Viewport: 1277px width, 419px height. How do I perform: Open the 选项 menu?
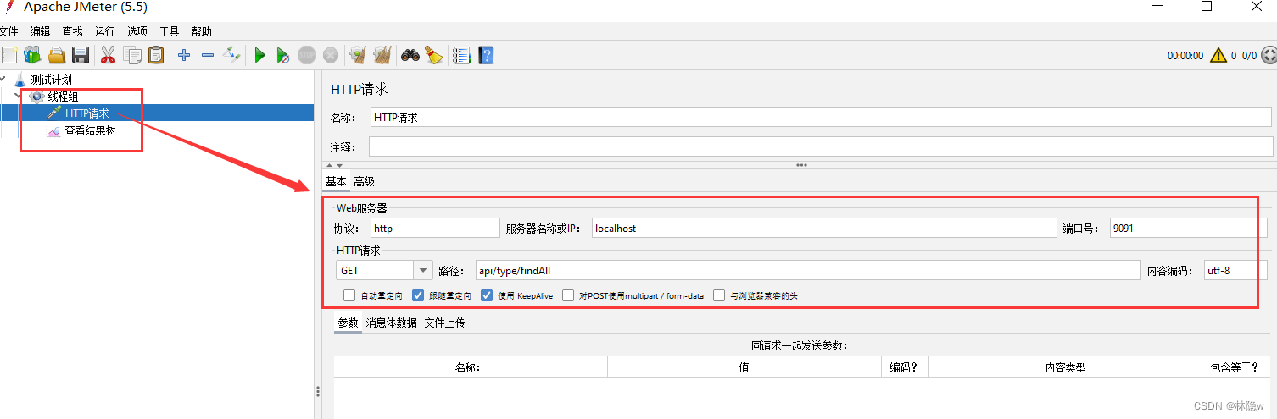(137, 31)
